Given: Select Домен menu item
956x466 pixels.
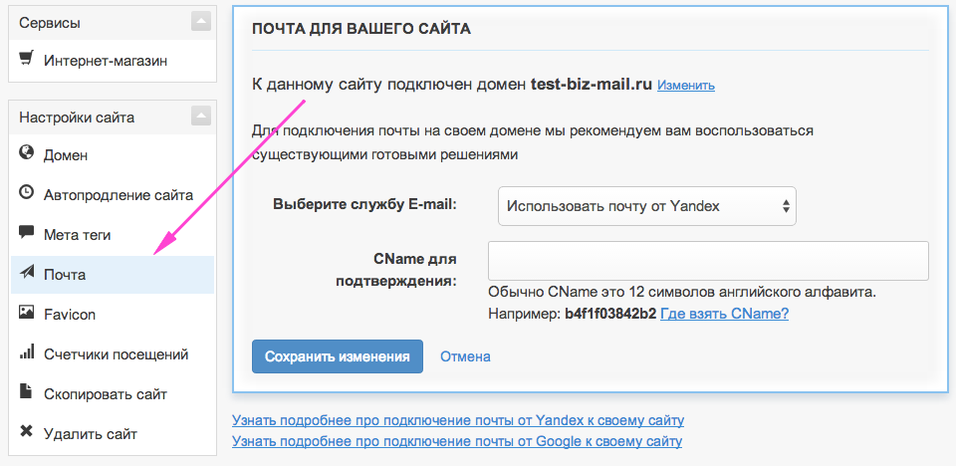Looking at the screenshot, I should pos(66,154).
